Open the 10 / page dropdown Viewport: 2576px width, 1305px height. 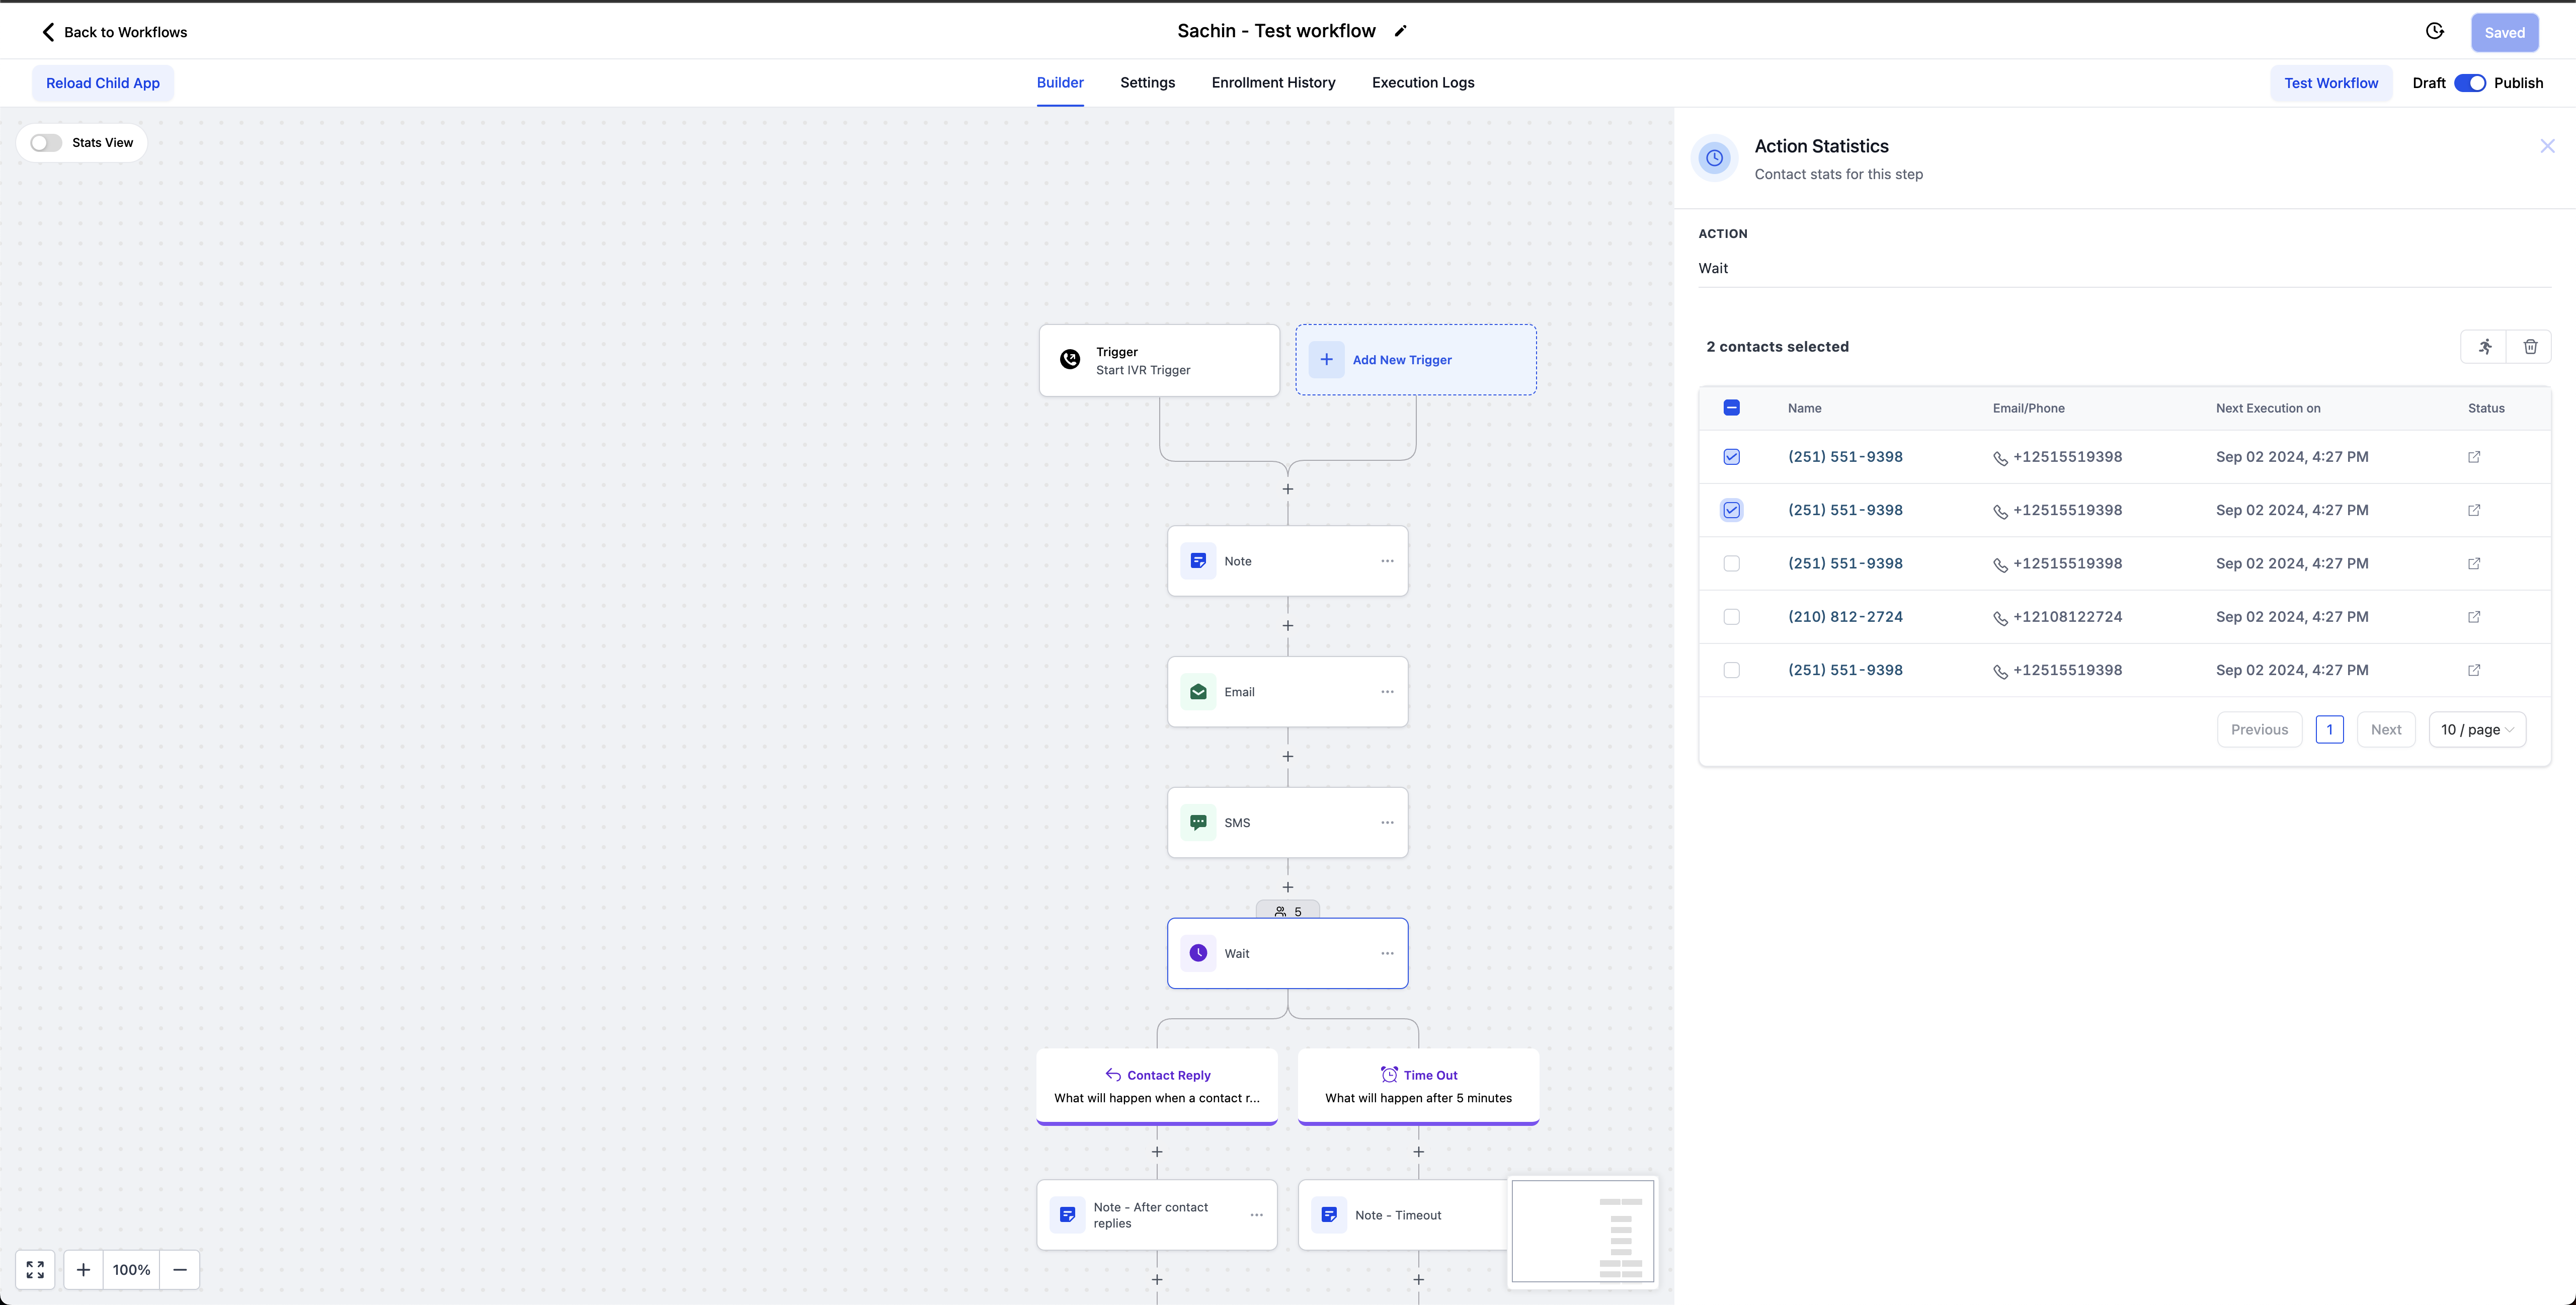tap(2477, 729)
